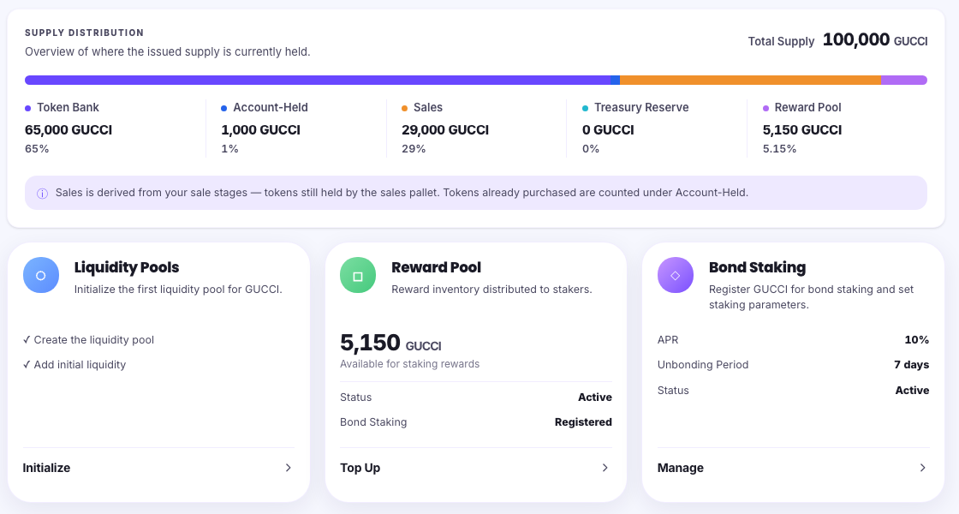Click 'Create the liquidity pool' checklist item

coord(89,339)
